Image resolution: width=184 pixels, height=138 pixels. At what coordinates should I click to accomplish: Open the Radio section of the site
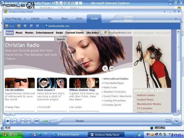point(60,33)
